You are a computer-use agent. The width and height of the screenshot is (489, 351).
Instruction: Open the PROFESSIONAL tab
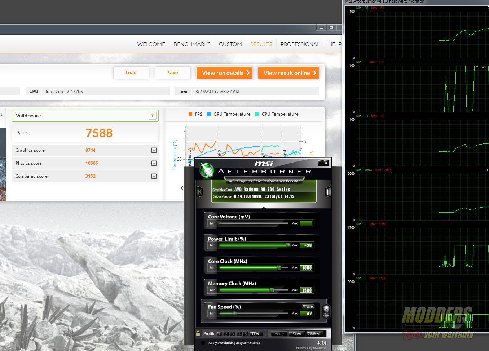[300, 44]
